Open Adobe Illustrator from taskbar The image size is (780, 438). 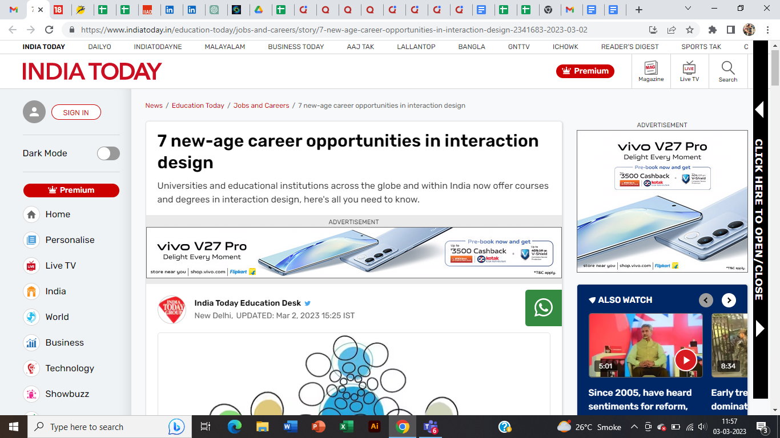point(375,427)
